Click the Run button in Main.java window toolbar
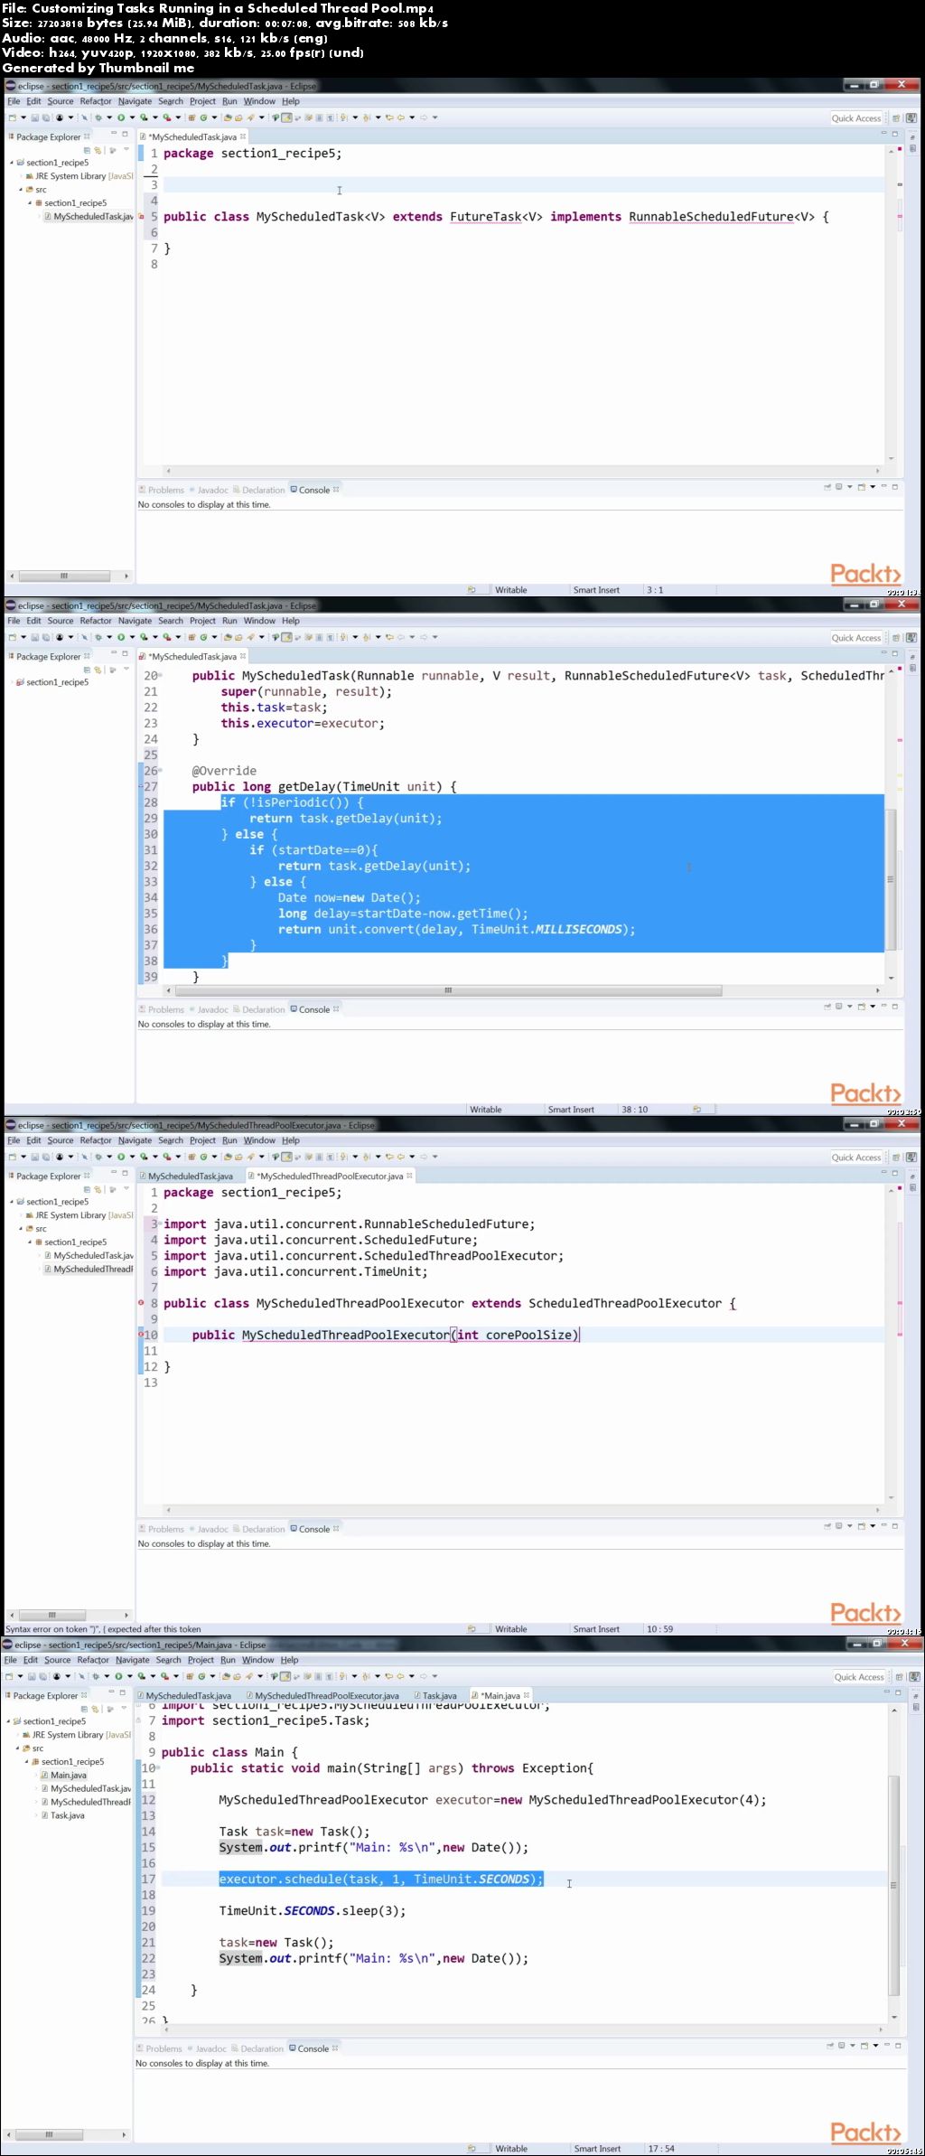 click(118, 1676)
